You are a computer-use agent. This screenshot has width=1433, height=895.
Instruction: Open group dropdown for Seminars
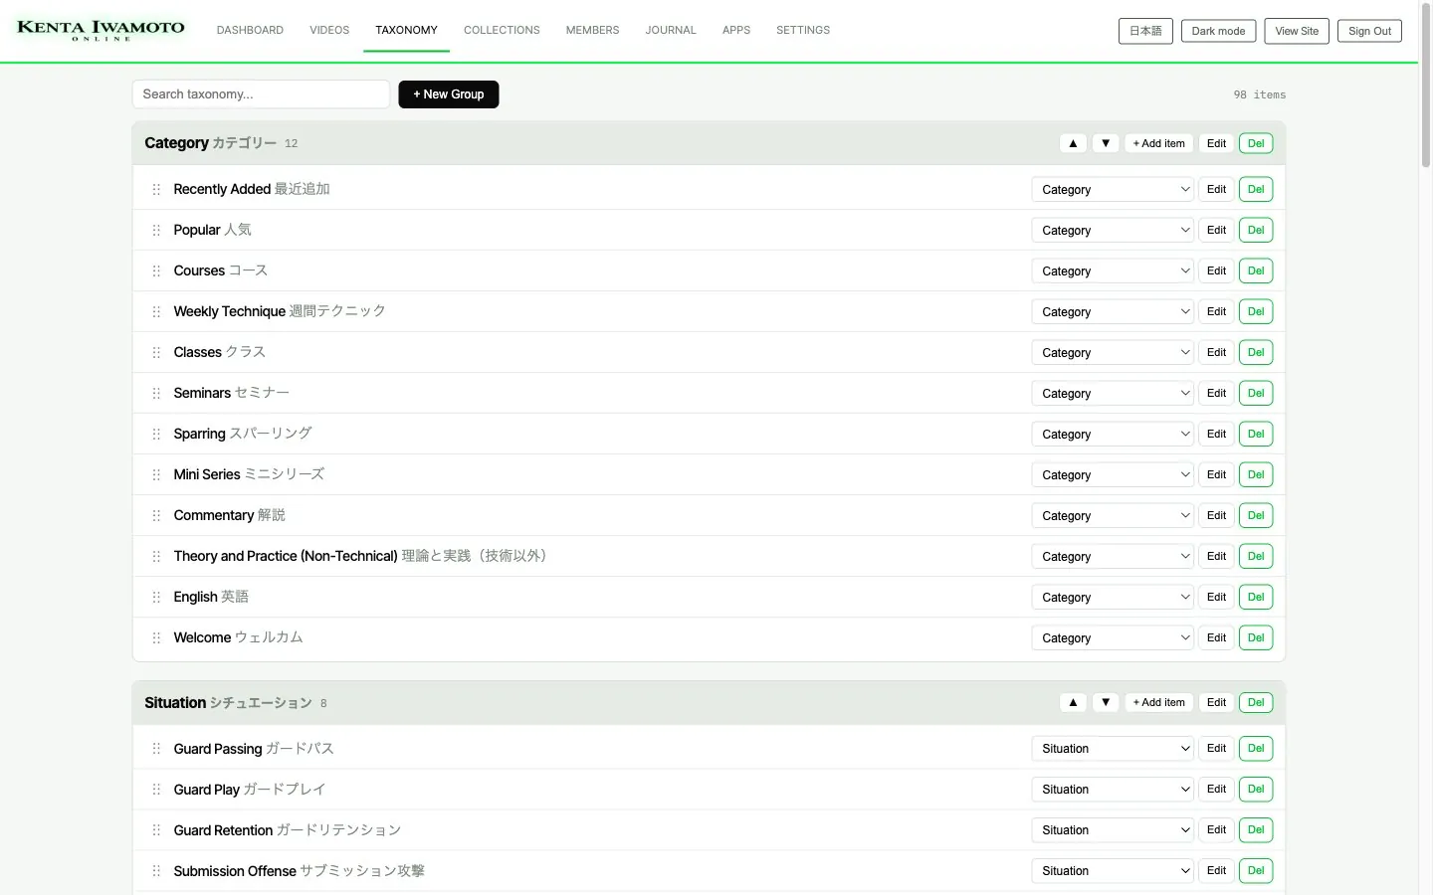[x=1112, y=393]
